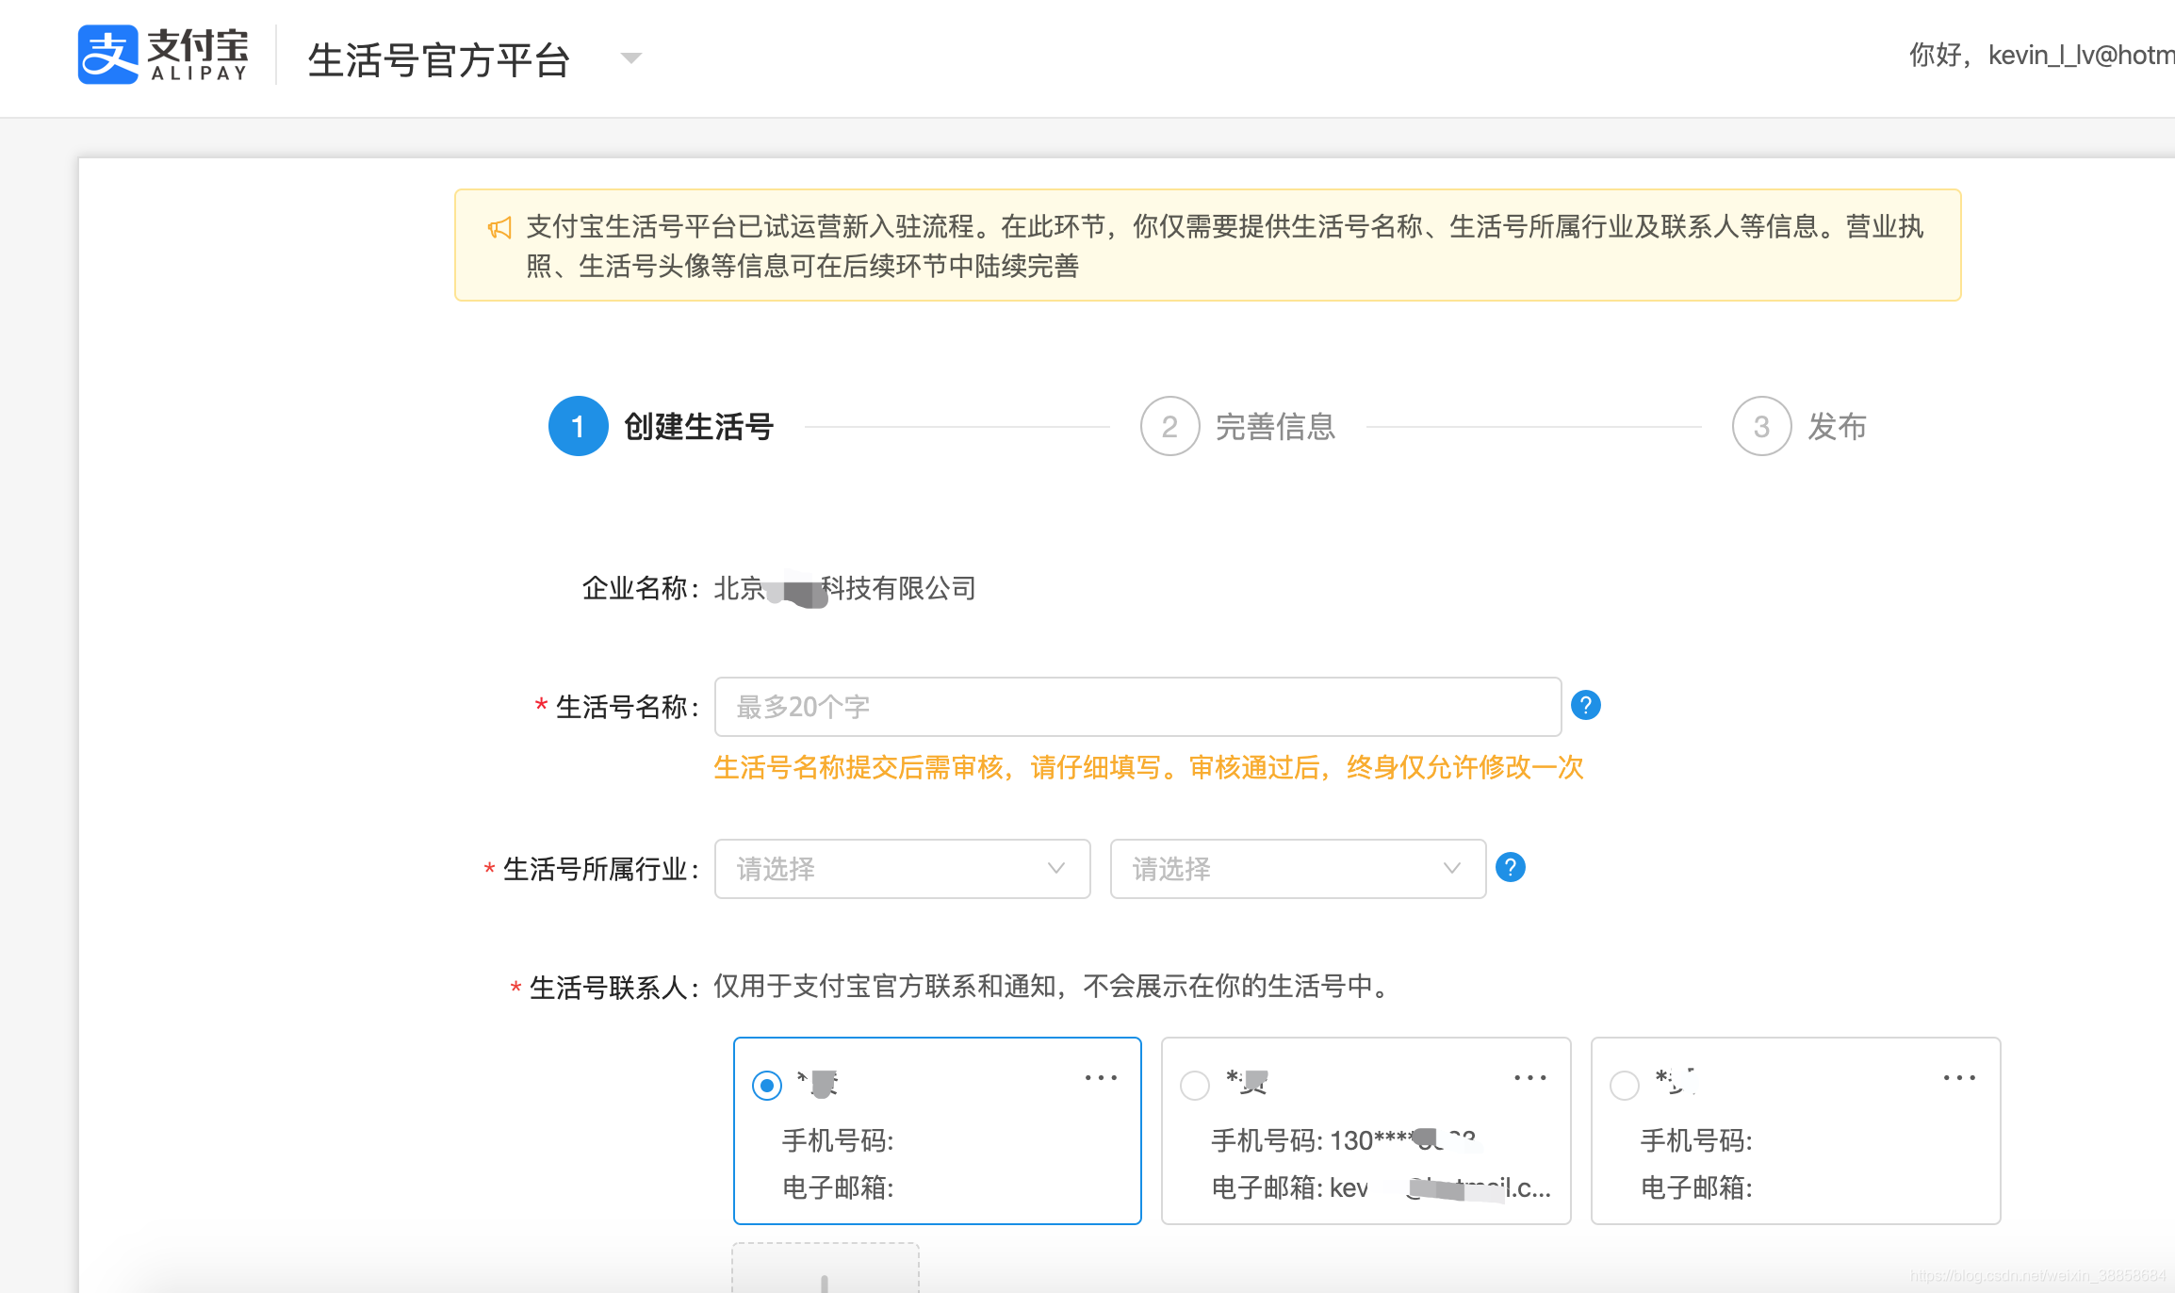Screen dimensions: 2175x1293
Task: Click step 1 circle 创建生活号
Action: coord(578,427)
